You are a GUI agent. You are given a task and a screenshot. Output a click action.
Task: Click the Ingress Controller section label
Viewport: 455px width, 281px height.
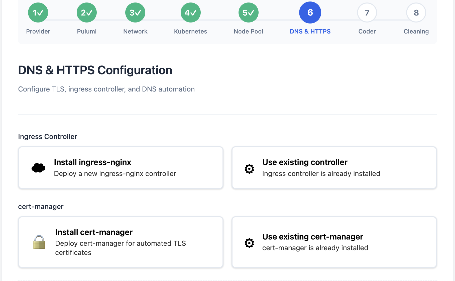(x=48, y=137)
